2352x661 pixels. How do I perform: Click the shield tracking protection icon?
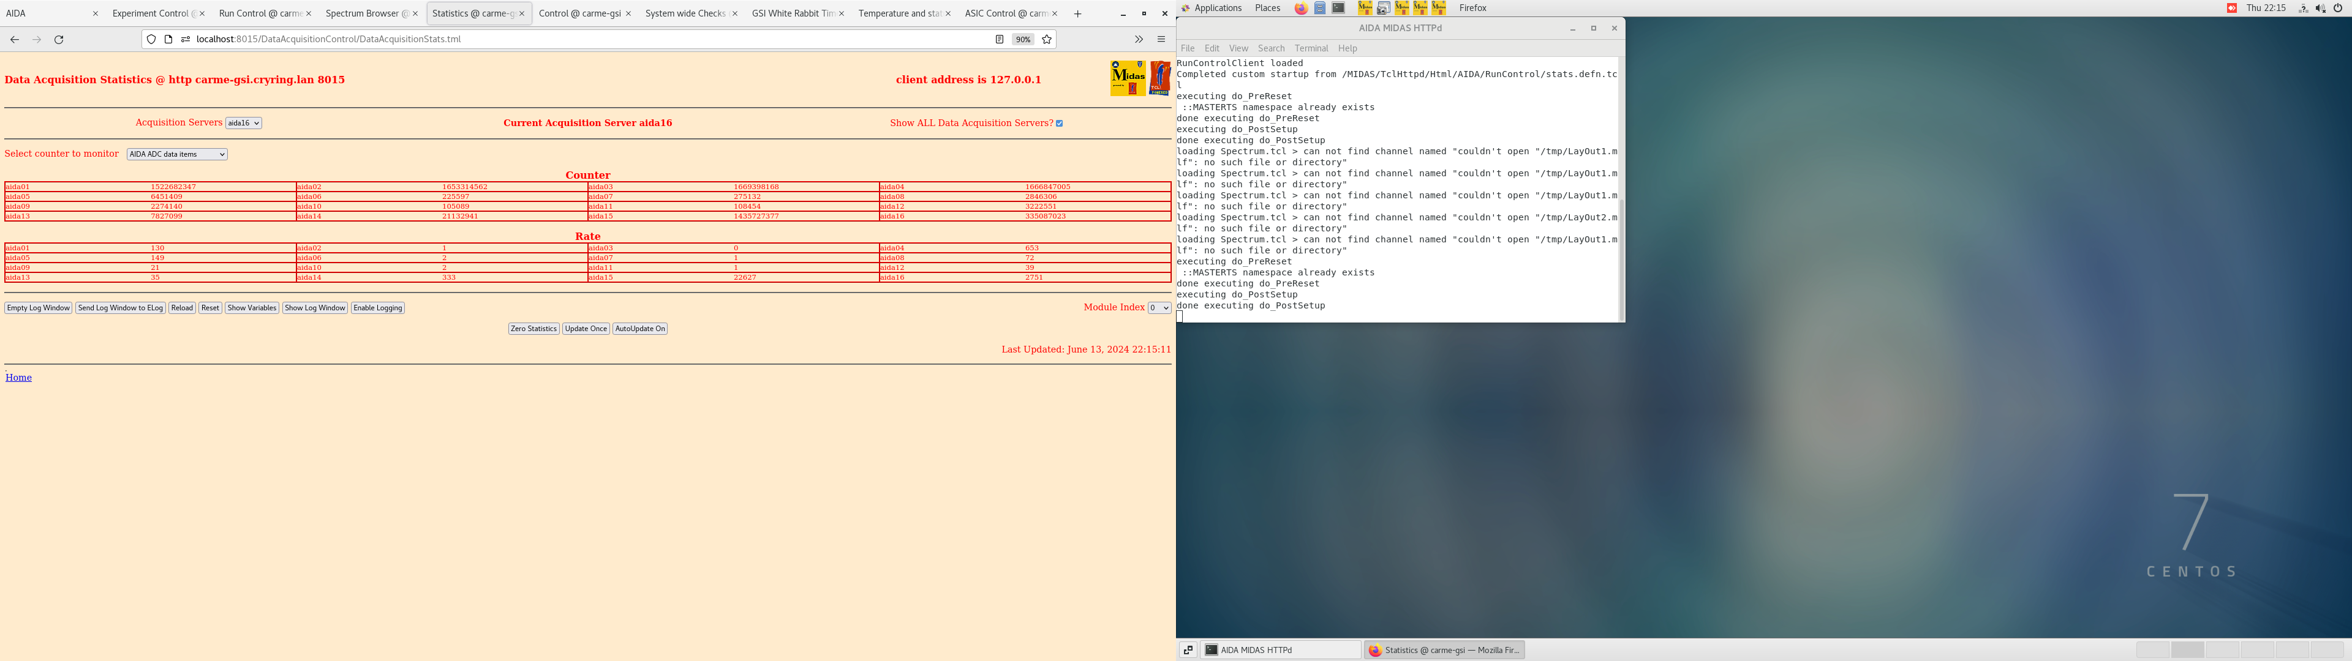(151, 39)
